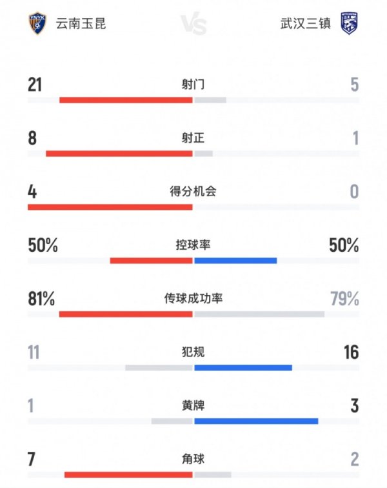Viewport: 387px width, 488px height.
Task: Select the 射正 stat label
Action: [x=193, y=138]
